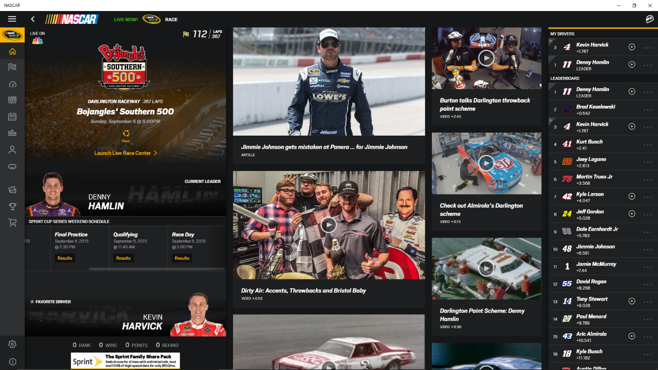Open more options for Brad Keselowski

[648, 110]
